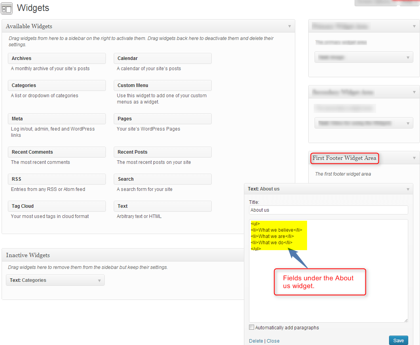This screenshot has width=420, height=345.
Task: Select the Pages widget
Action: 163,119
